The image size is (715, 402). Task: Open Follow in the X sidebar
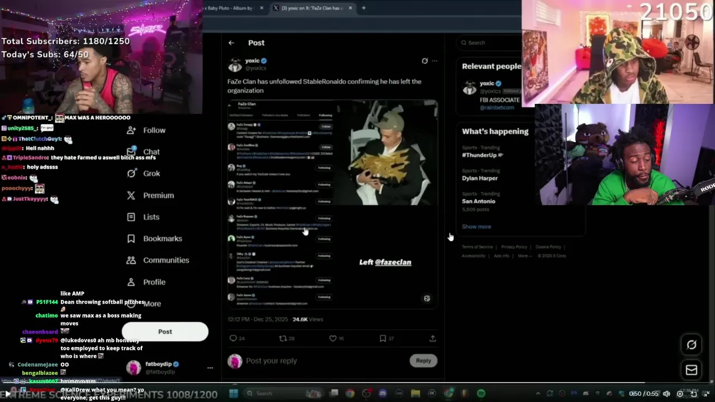[x=146, y=130]
